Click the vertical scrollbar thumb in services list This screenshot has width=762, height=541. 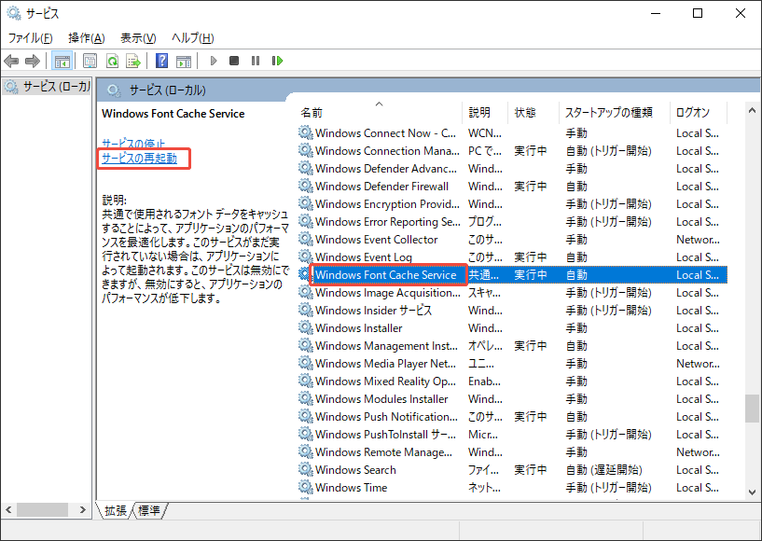[753, 409]
